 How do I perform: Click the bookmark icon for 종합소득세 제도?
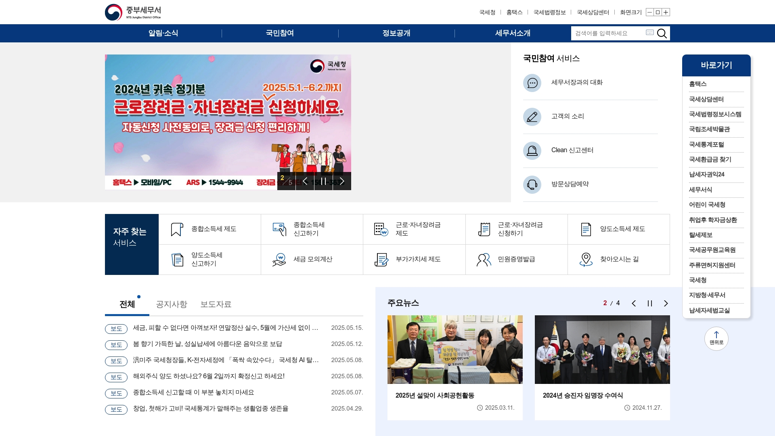177,229
